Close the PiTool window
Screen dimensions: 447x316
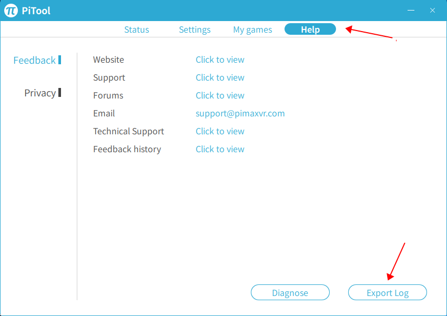432,11
